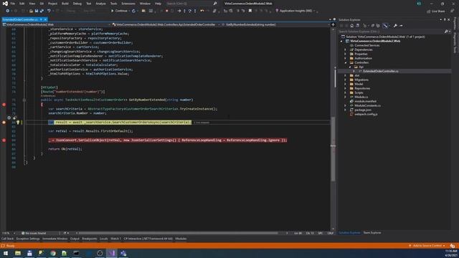This screenshot has width=459, height=258.
Task: Switch to the Breakpoints tab
Action: 90,239
